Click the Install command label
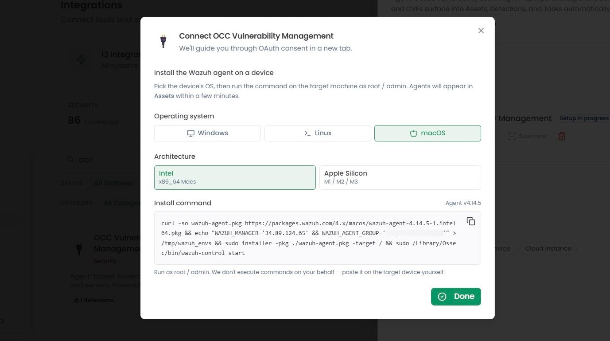This screenshot has height=341, width=610. click(x=183, y=203)
